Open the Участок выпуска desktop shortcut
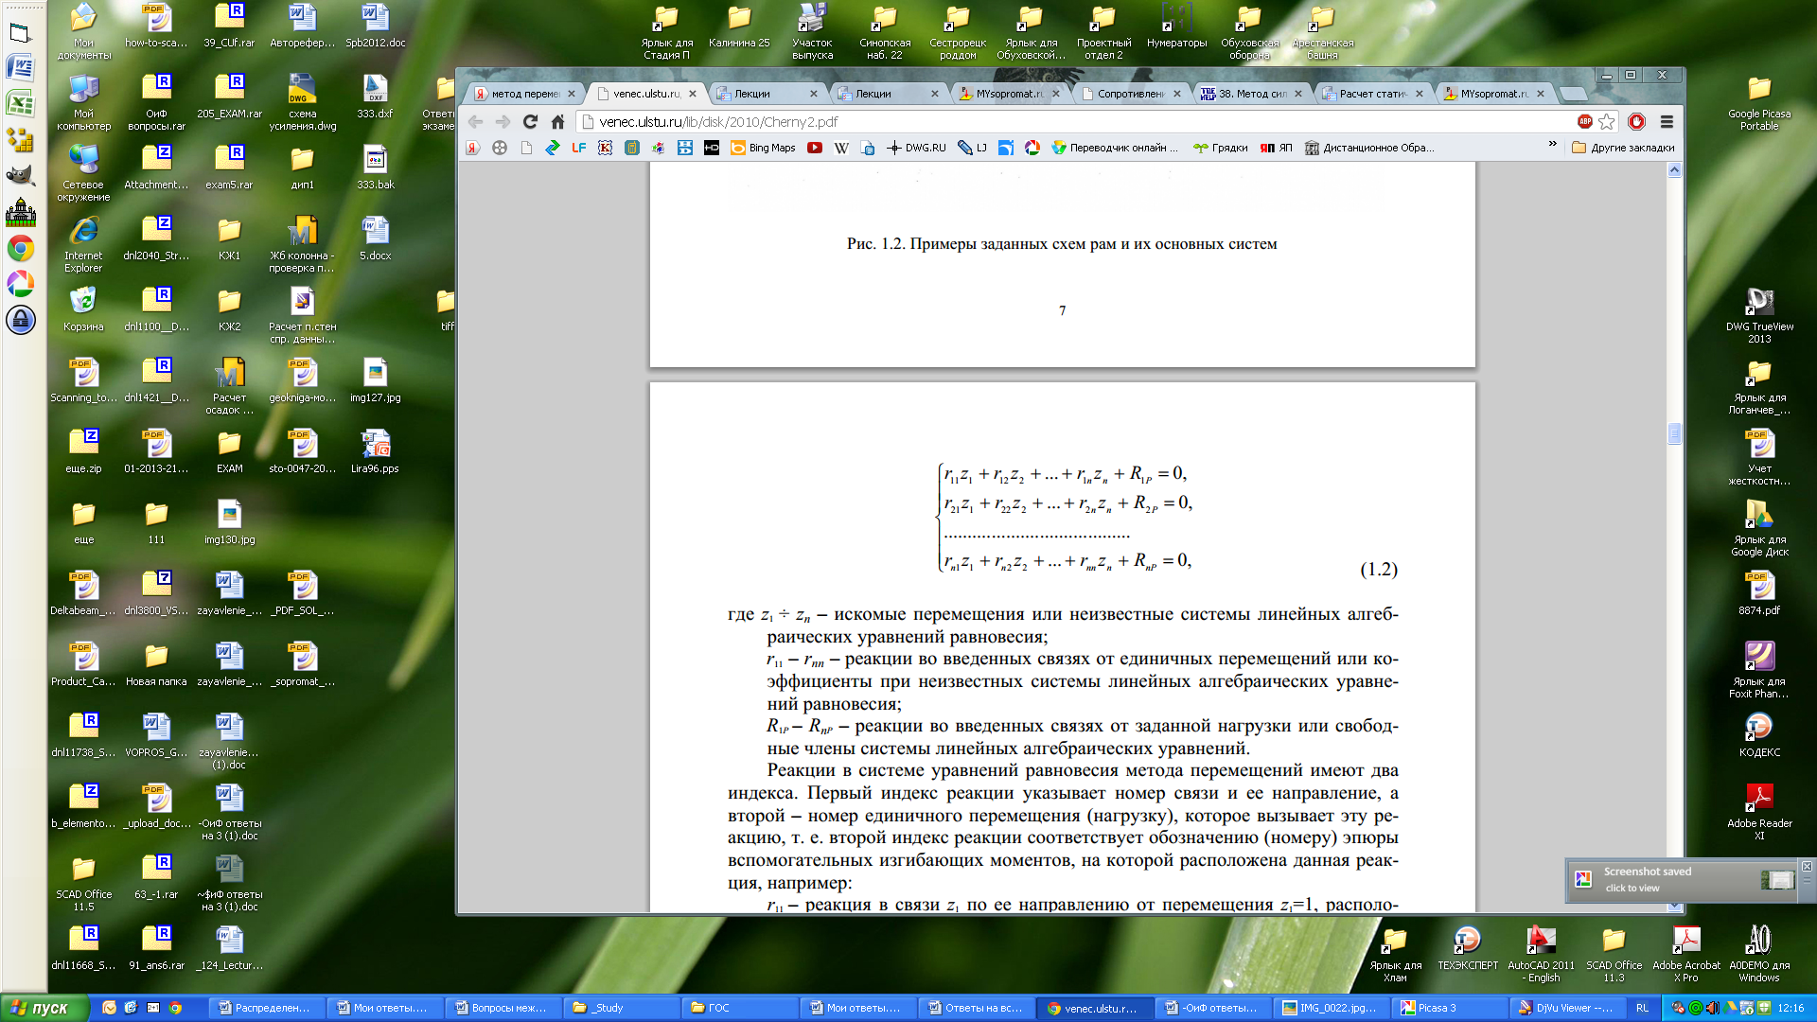1817x1022 pixels. [x=812, y=31]
